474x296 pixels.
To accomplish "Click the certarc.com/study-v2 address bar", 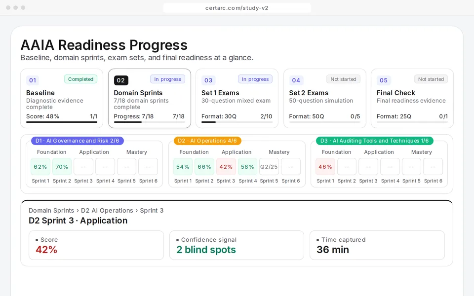I will pos(237,8).
